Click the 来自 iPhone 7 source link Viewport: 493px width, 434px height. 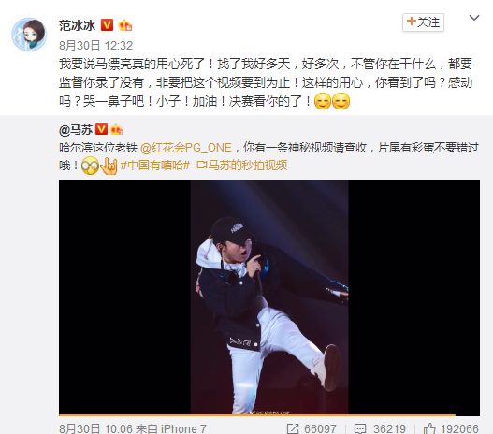(171, 428)
